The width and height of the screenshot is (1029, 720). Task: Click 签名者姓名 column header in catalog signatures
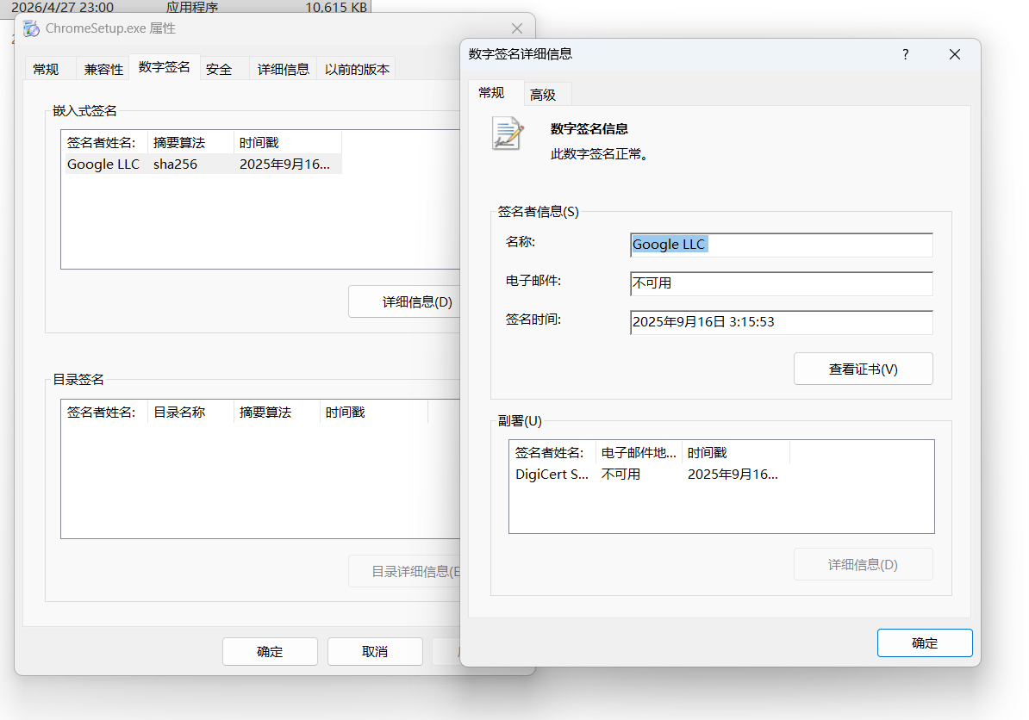point(104,412)
